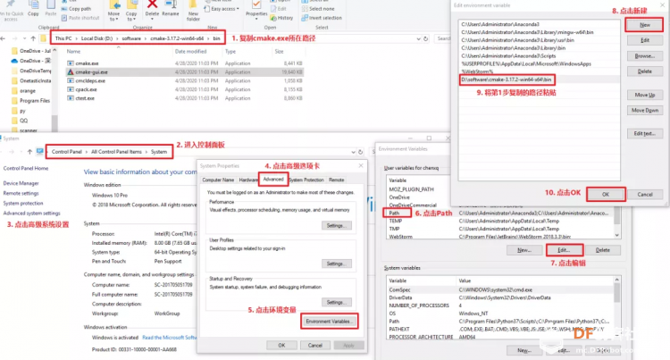Open the Copy to ribbon button

click(x=131, y=11)
